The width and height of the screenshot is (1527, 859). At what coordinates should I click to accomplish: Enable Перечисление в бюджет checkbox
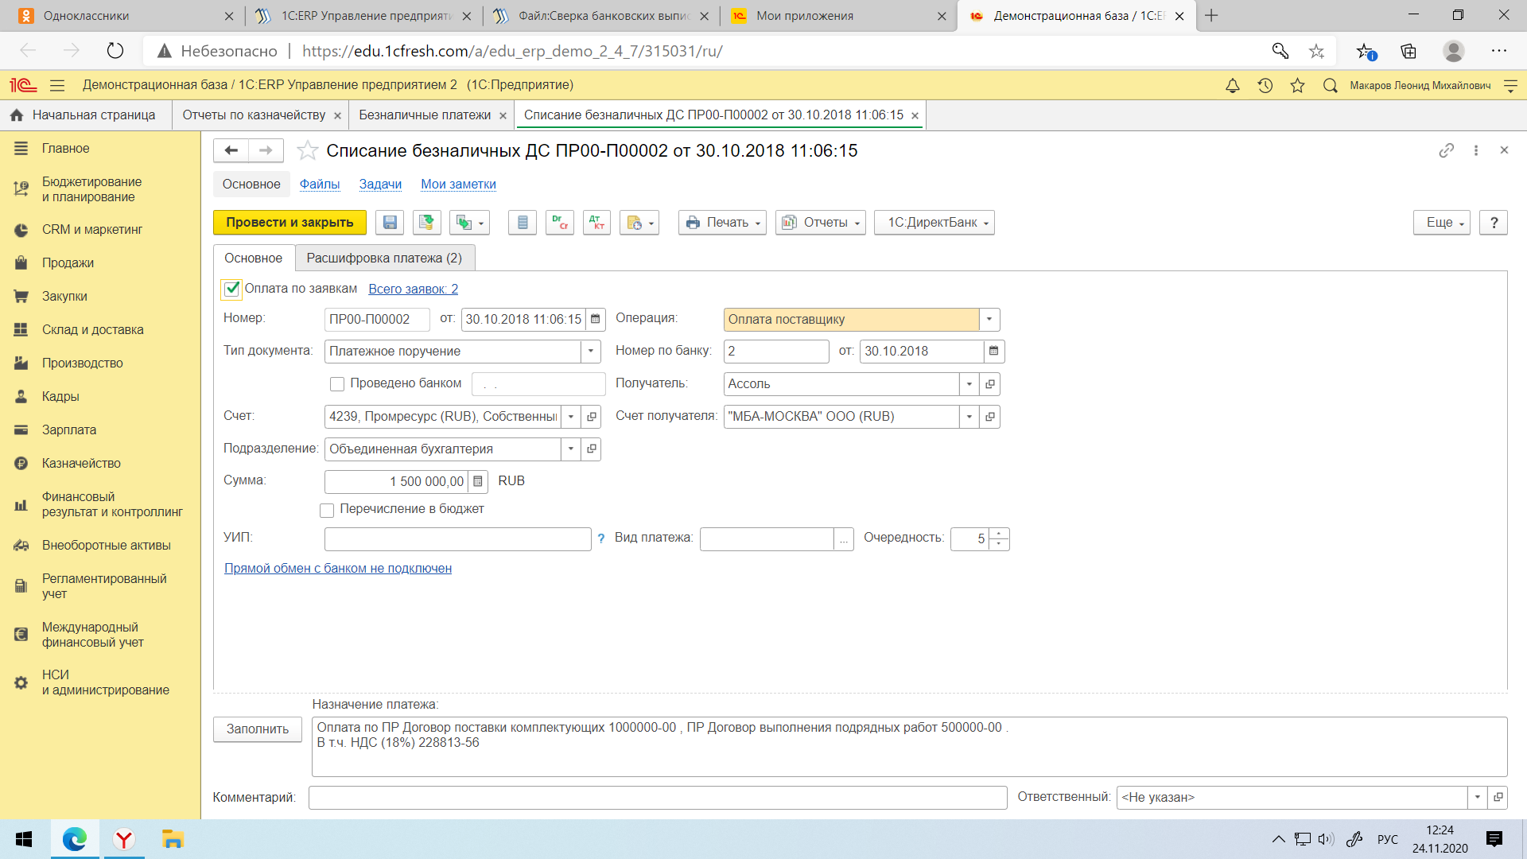coord(327,510)
